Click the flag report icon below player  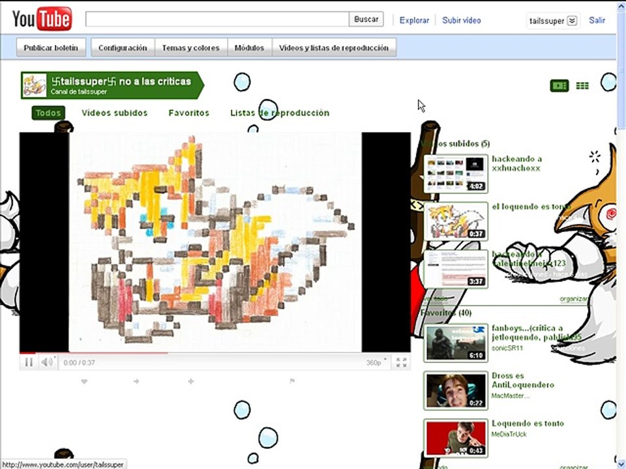[292, 381]
